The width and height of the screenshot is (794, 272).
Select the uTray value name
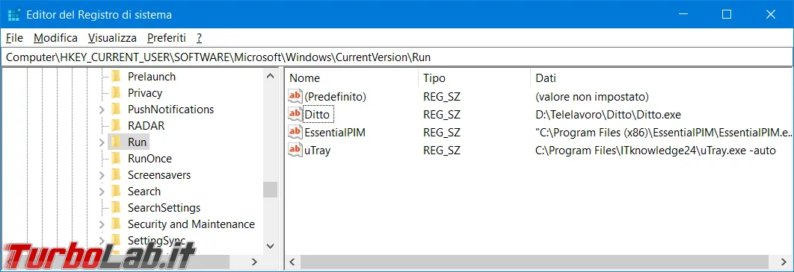pos(317,151)
